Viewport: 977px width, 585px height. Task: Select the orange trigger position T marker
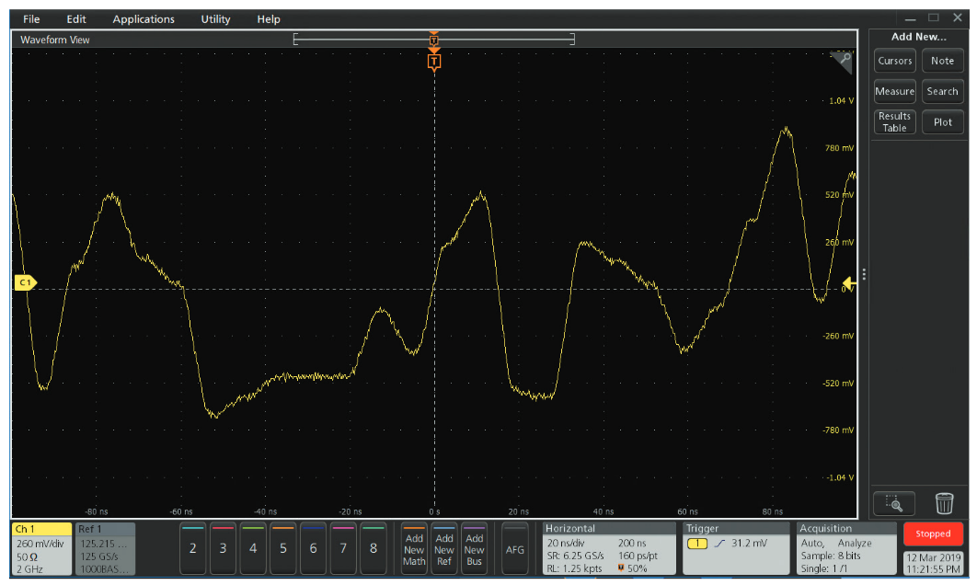[x=434, y=61]
